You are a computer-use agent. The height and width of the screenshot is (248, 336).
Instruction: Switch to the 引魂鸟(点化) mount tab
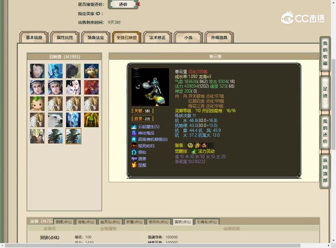click(207, 222)
